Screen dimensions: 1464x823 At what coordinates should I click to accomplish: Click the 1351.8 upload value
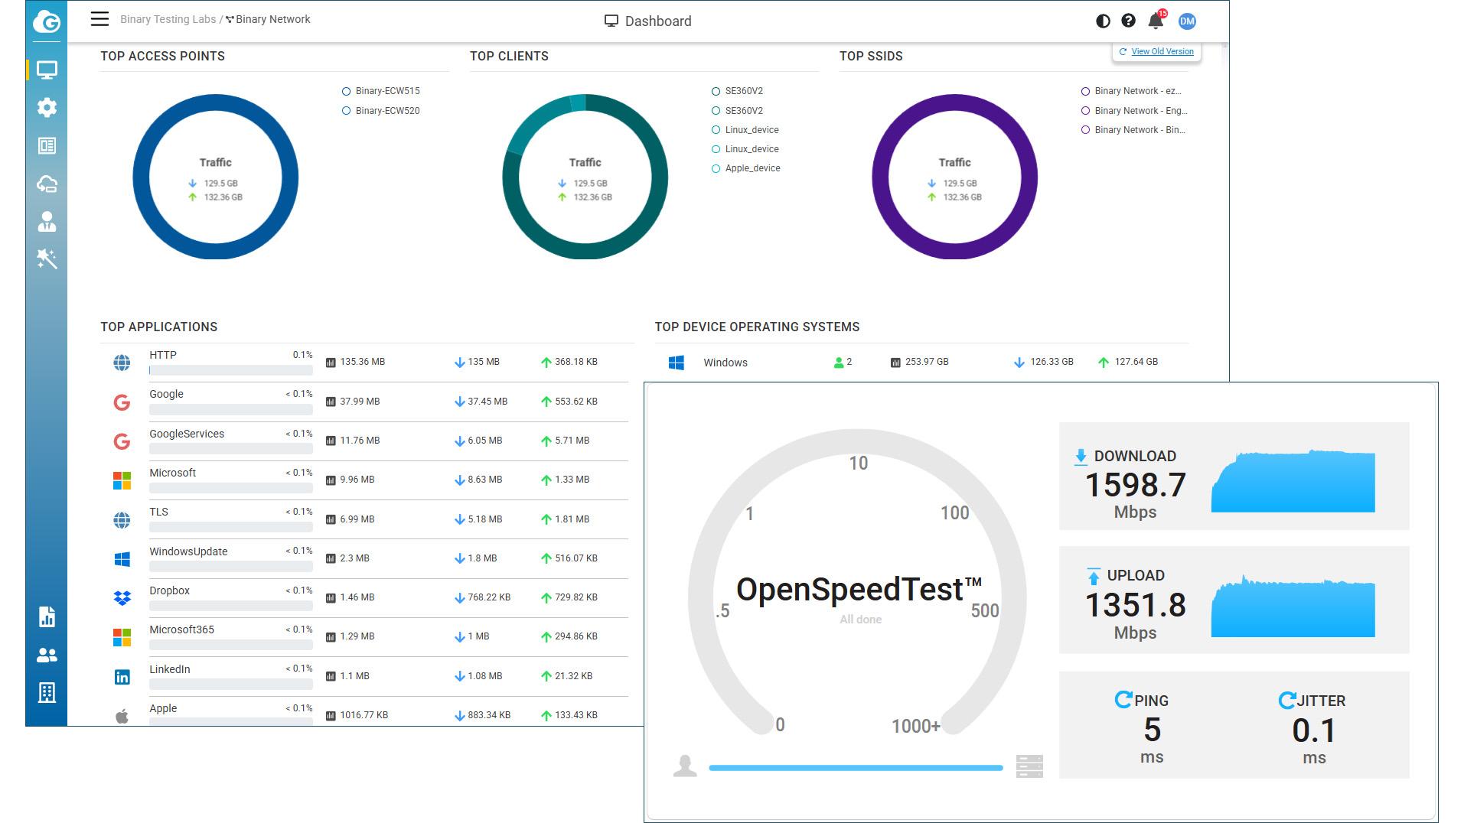pos(1135,604)
